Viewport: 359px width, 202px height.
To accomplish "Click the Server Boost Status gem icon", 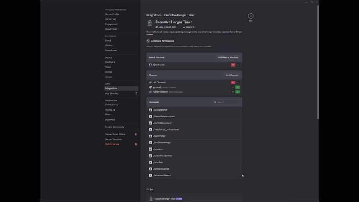I will 136,135.
